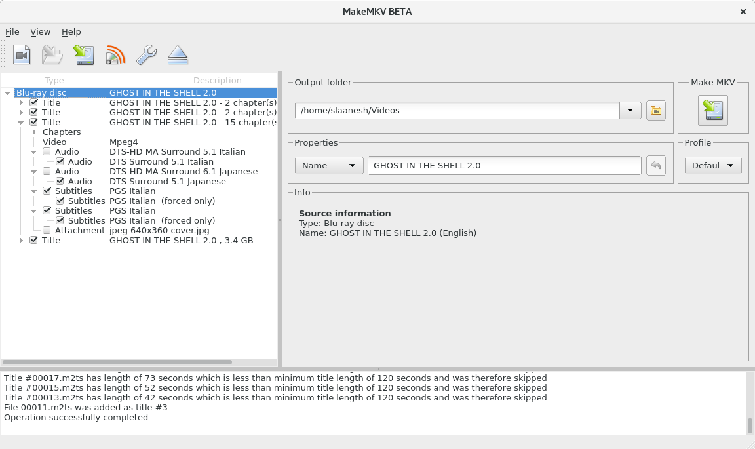Open Preferences with the wrench icon
The height and width of the screenshot is (449, 755).
pyautogui.click(x=146, y=55)
